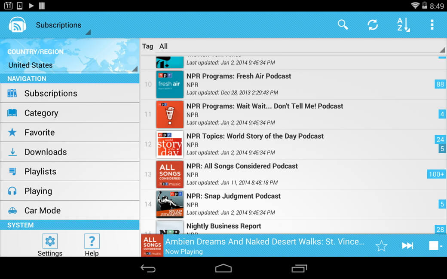The image size is (447, 279).
Task: Click the Downloads arrow icon
Action: click(x=12, y=152)
